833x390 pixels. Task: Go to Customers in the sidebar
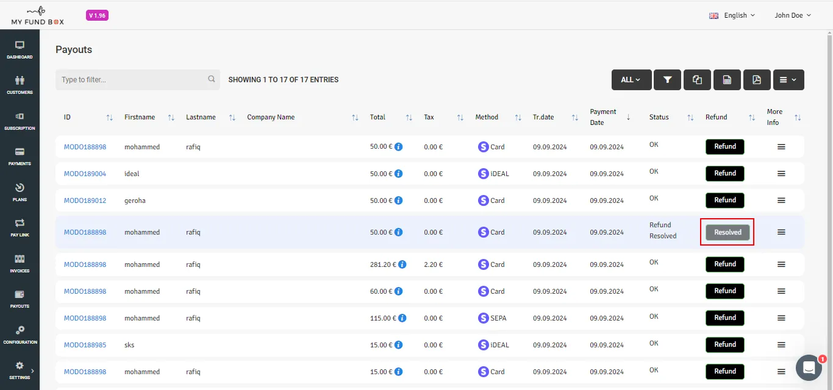pos(20,85)
